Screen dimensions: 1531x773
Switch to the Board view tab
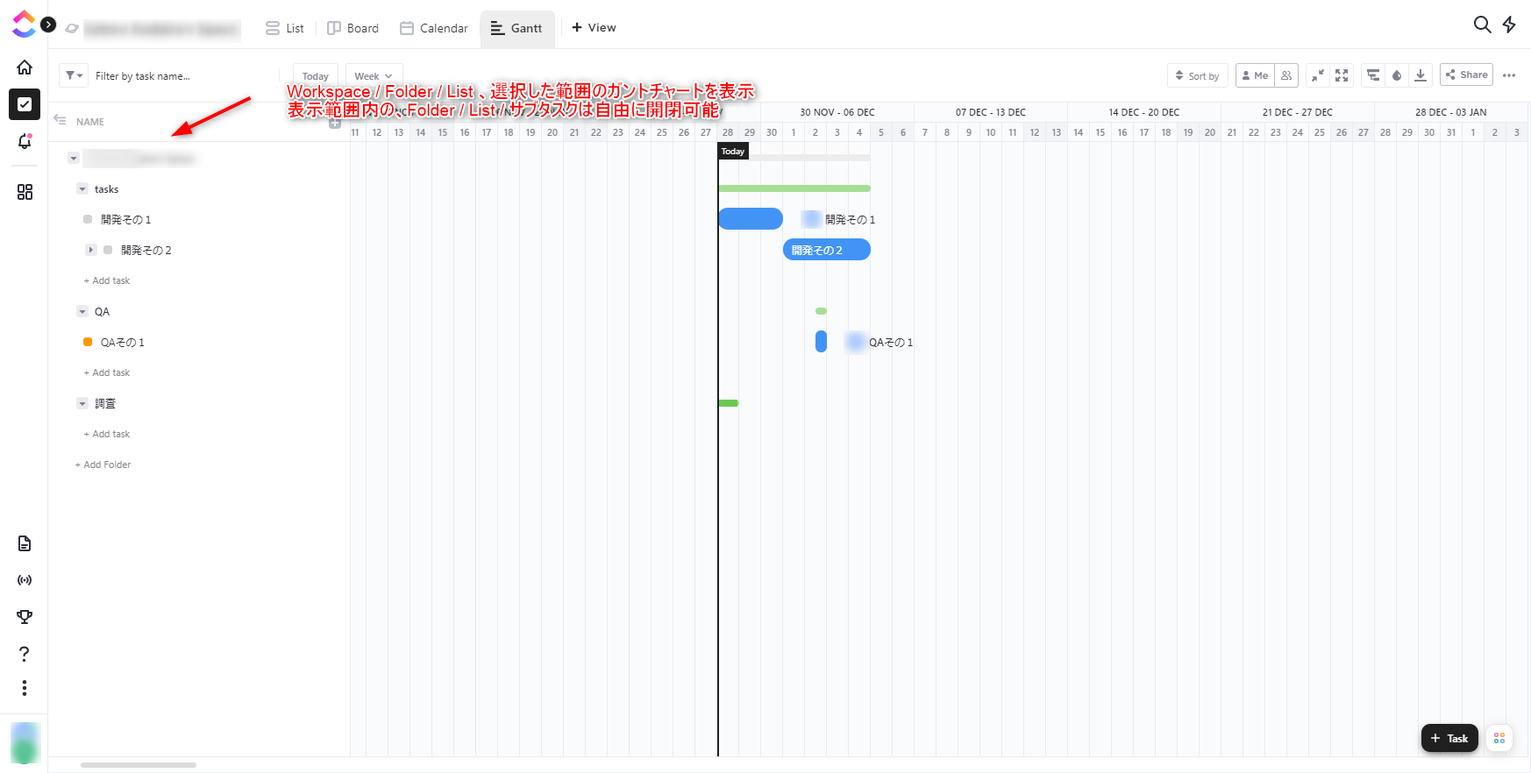click(352, 28)
